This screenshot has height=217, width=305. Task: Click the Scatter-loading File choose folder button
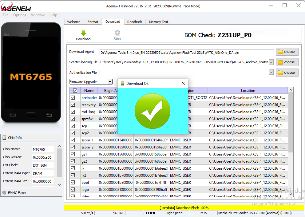click(287, 62)
